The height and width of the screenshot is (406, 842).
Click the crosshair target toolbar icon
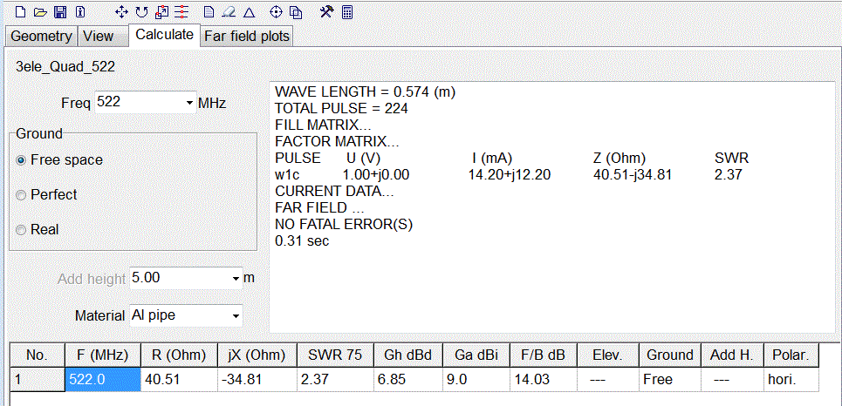(x=276, y=12)
